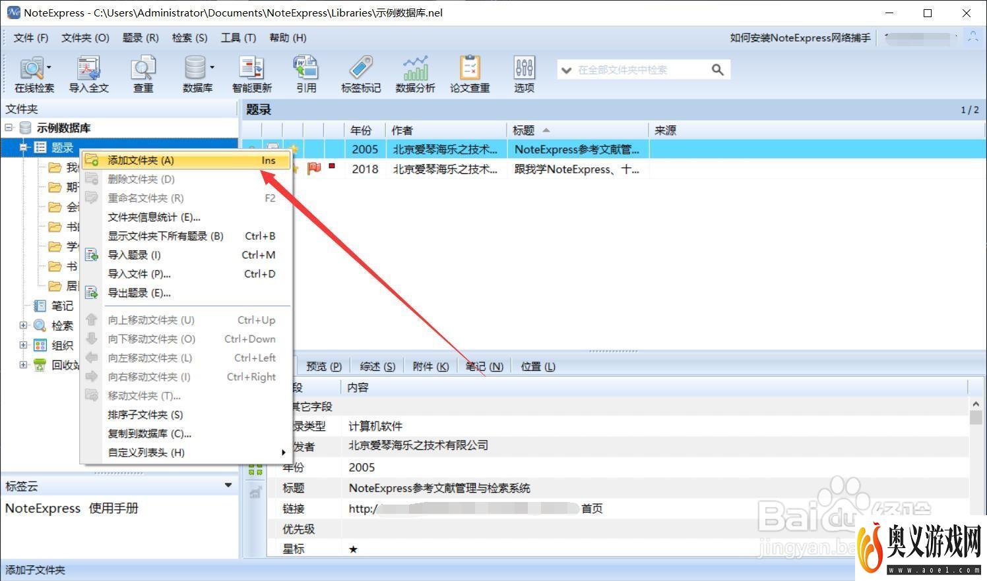Image resolution: width=987 pixels, height=581 pixels.
Task: Choose 复制到数据库 (C) menu entry
Action: click(187, 433)
